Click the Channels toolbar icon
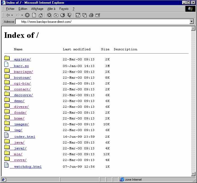 pos(69,15)
